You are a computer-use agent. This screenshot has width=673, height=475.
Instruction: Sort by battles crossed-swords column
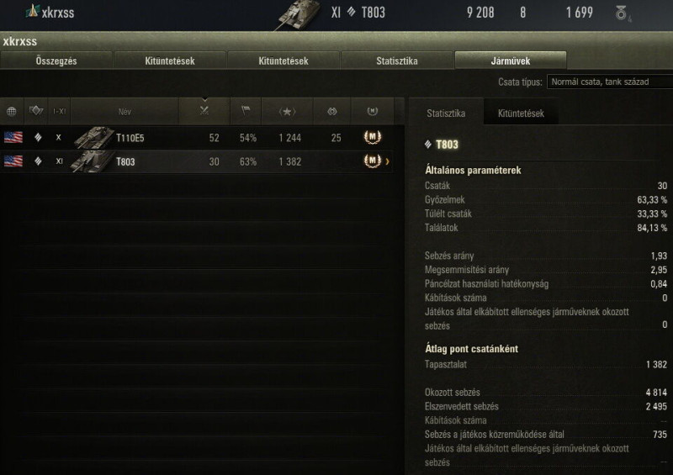pos(204,112)
